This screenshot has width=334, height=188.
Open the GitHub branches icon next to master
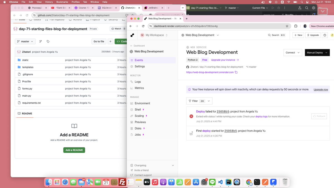click(x=41, y=41)
